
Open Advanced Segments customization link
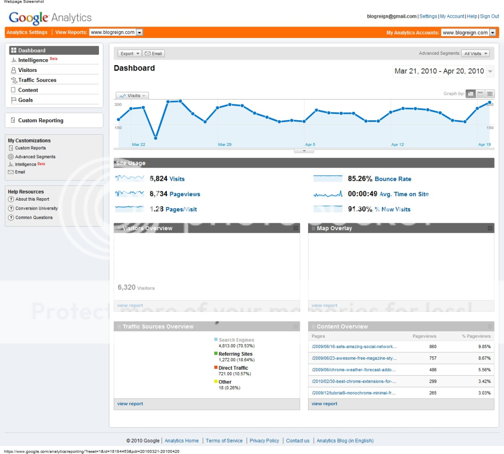(x=35, y=157)
